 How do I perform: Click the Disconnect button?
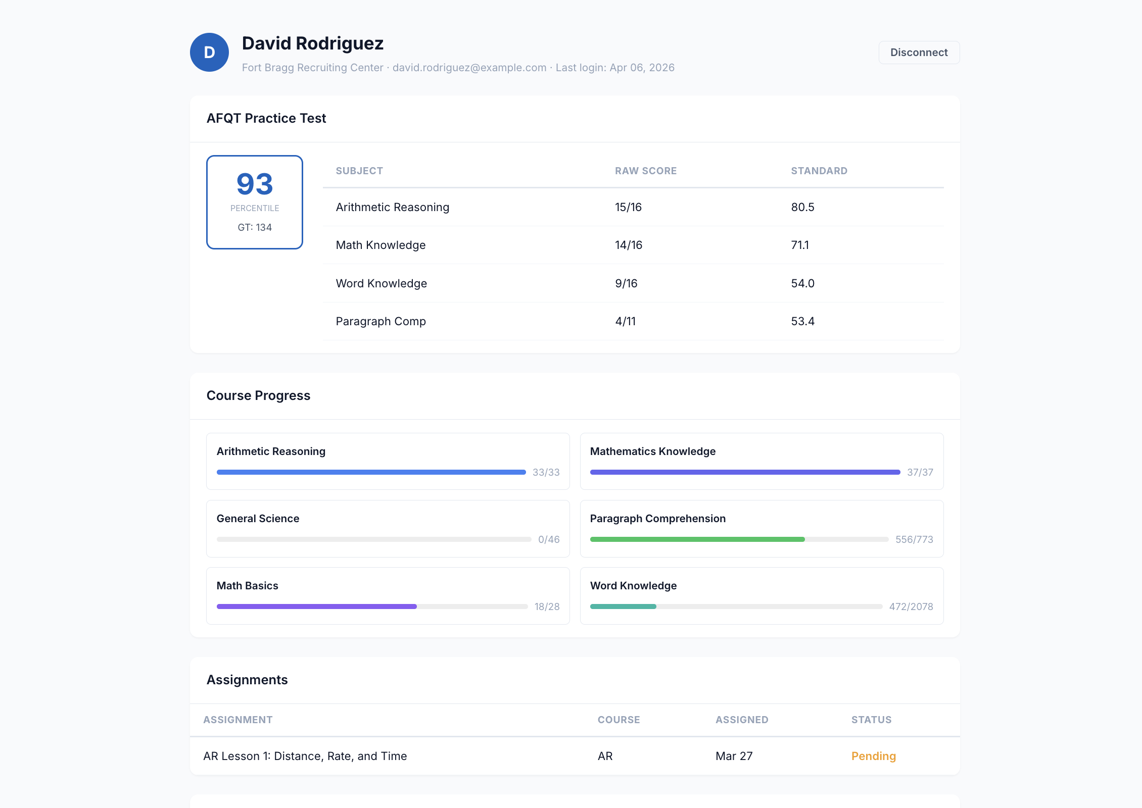pyautogui.click(x=919, y=52)
